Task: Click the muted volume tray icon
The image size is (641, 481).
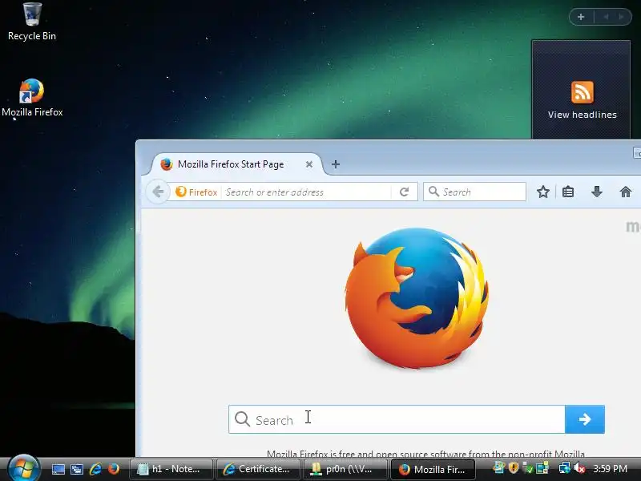Action: click(579, 468)
